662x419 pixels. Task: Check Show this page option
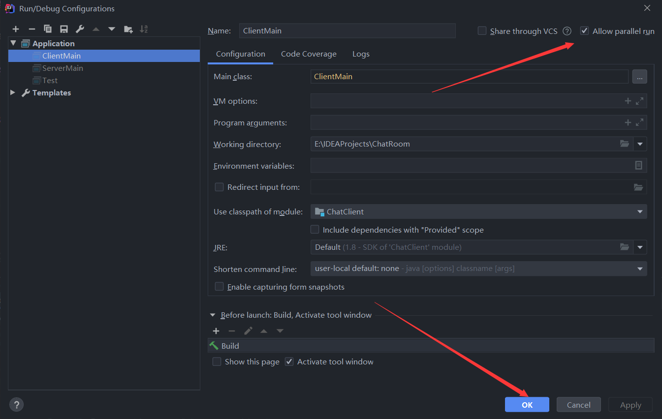[217, 361]
